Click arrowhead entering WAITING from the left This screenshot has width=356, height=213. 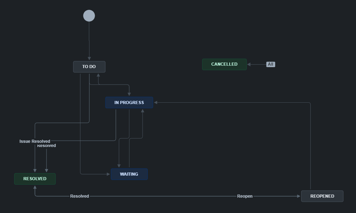[x=108, y=174]
